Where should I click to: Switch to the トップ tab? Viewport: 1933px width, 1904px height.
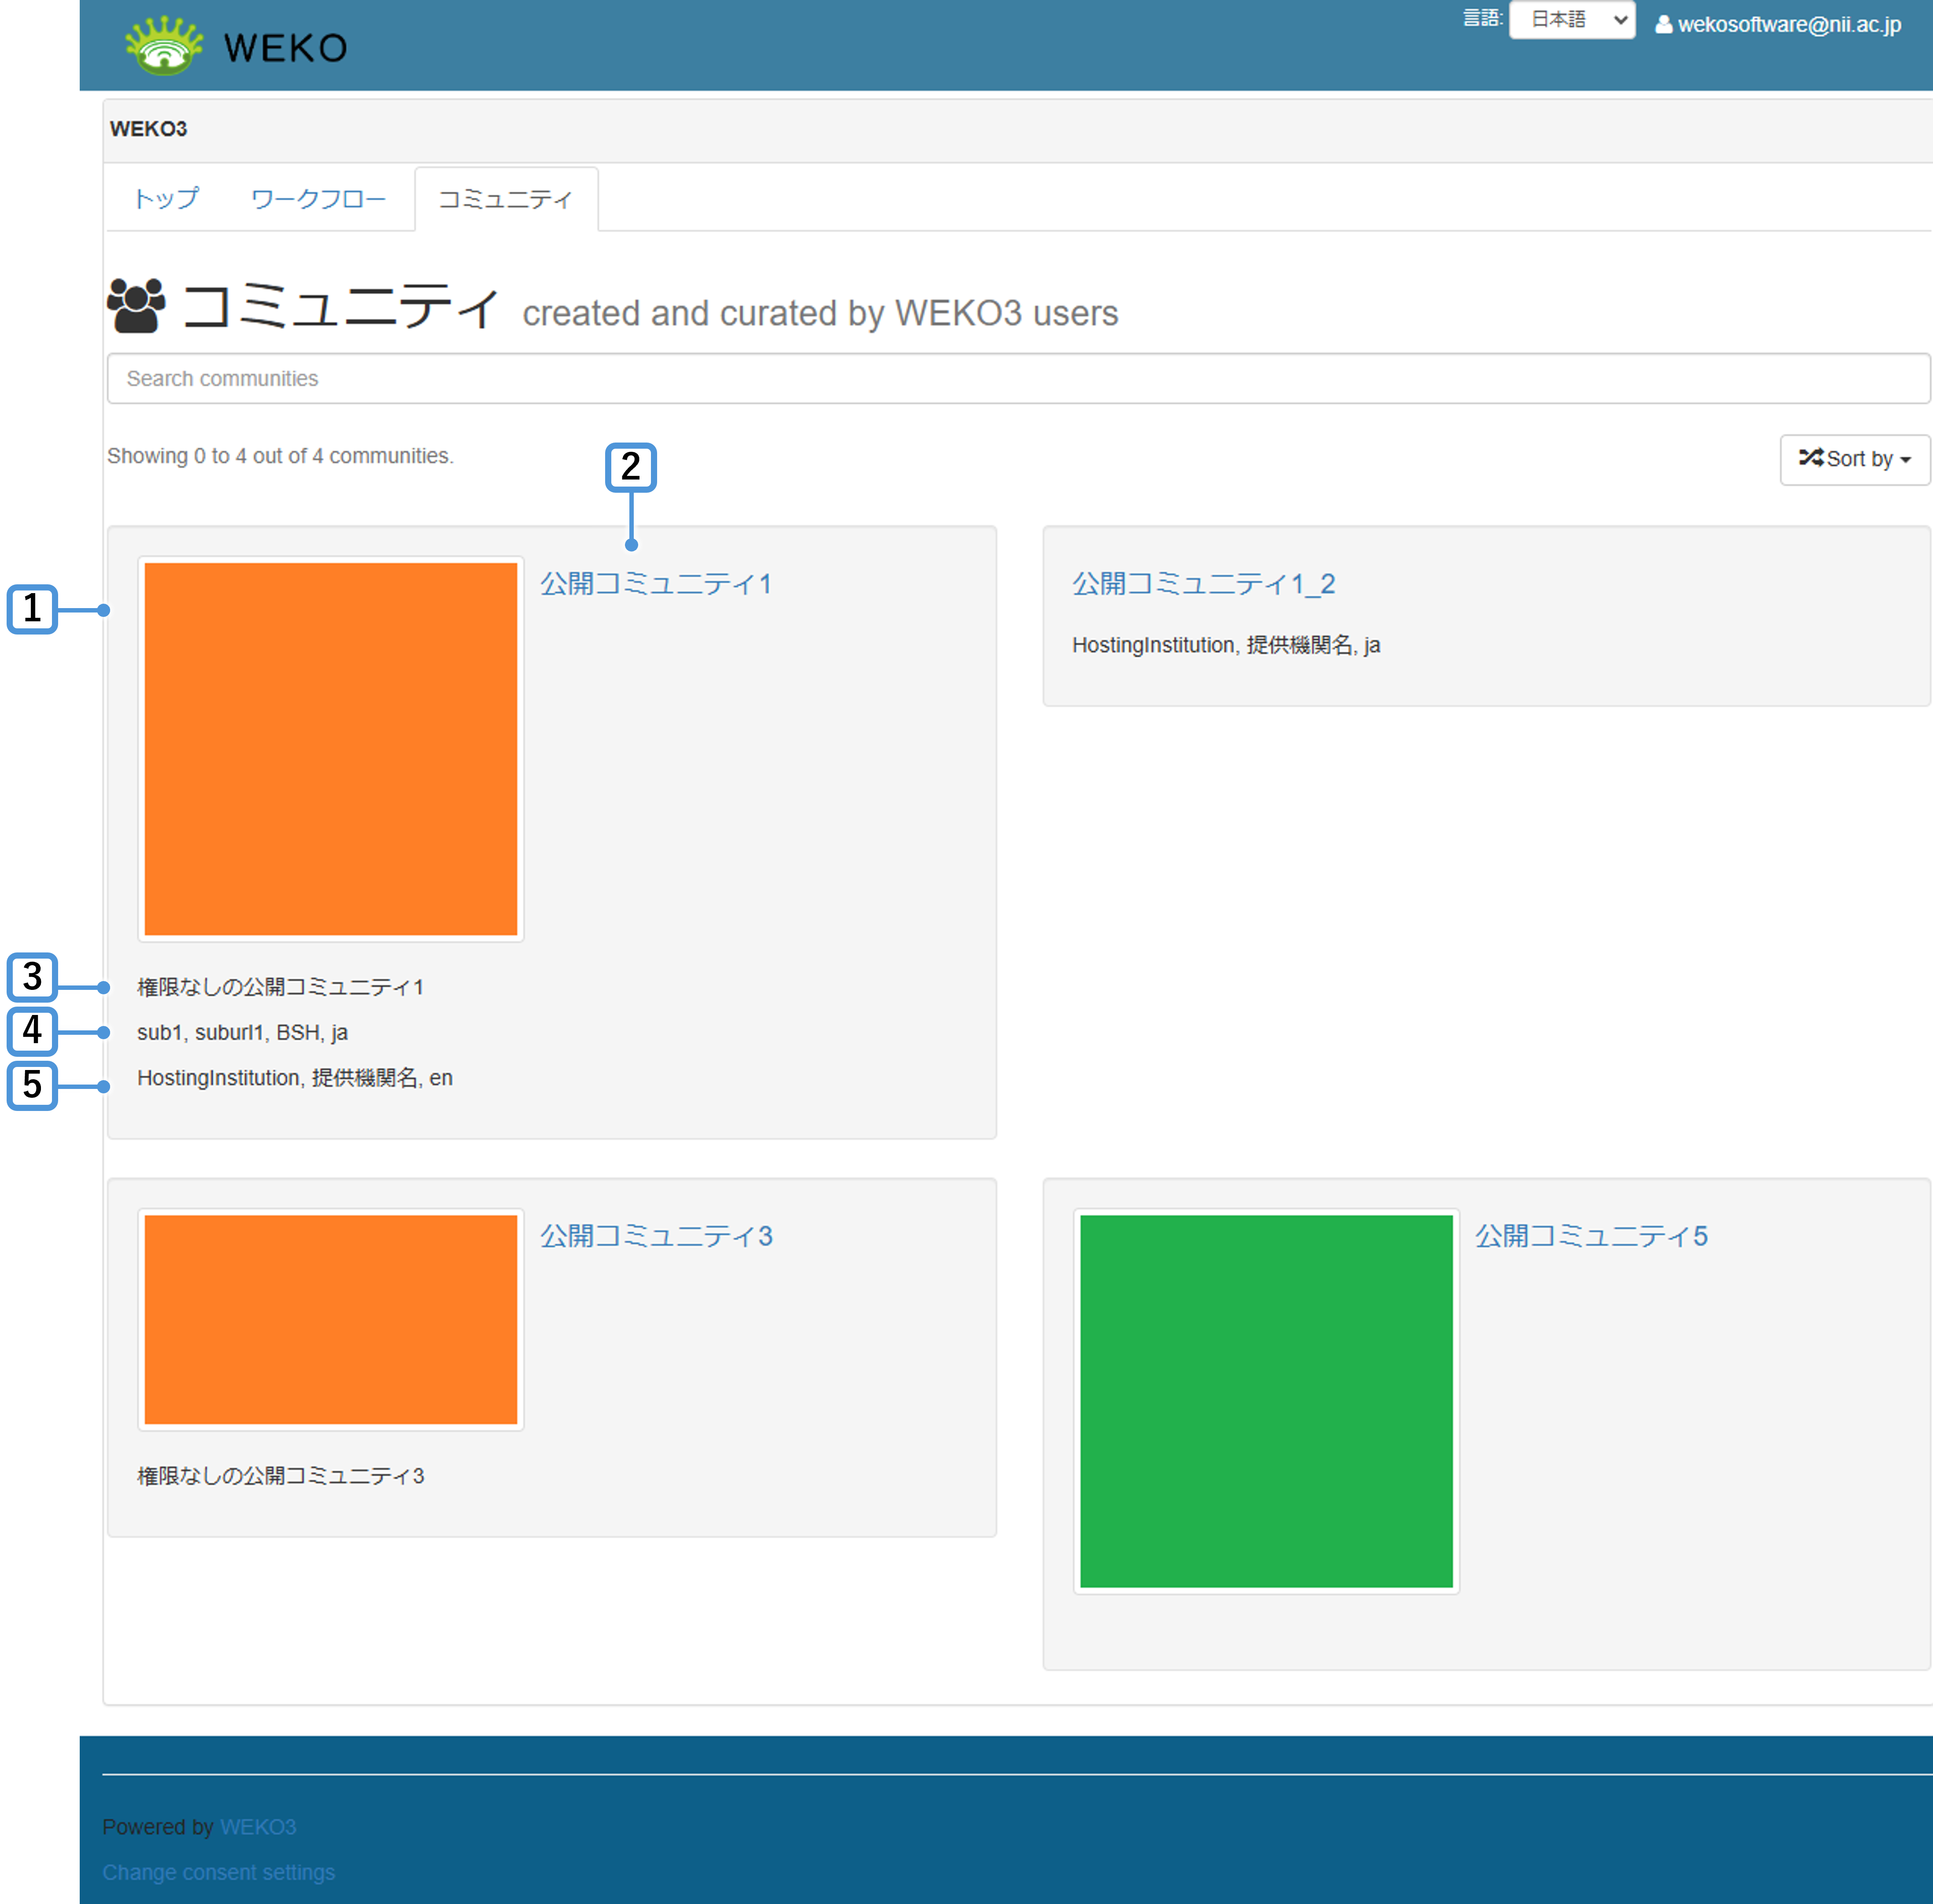coord(166,199)
